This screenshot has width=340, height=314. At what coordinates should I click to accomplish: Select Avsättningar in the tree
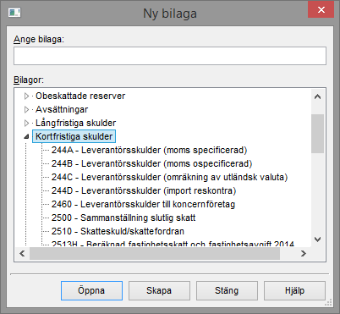coord(62,109)
